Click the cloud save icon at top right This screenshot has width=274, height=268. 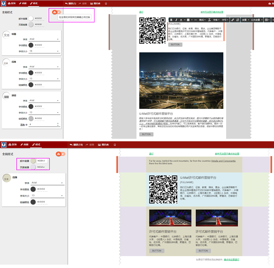click(x=270, y=3)
